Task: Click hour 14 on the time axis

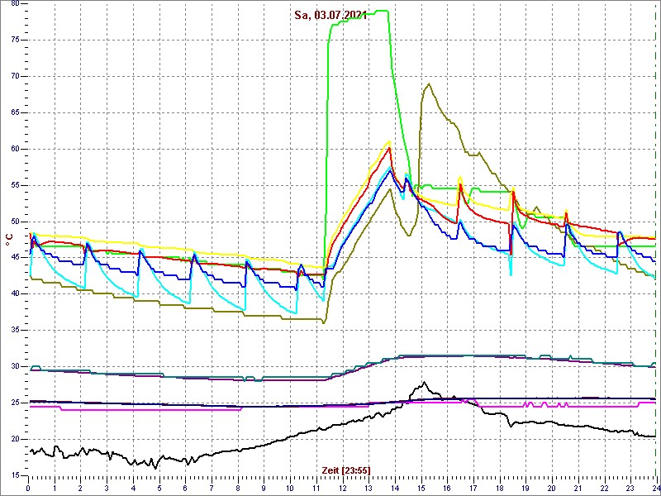Action: click(x=395, y=489)
